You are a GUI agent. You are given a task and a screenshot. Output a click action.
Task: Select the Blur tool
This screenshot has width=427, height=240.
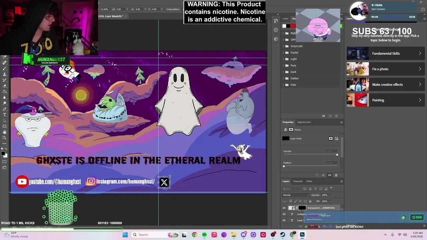point(5,97)
